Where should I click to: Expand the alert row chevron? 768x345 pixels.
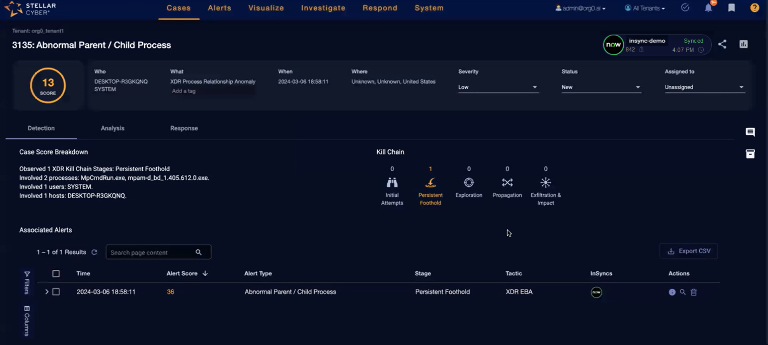click(47, 292)
